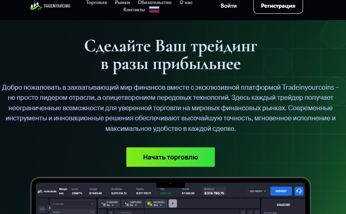Screen dimensions: 346x214
Task: Click the Available $375 514.72 value
Action: coord(119,193)
